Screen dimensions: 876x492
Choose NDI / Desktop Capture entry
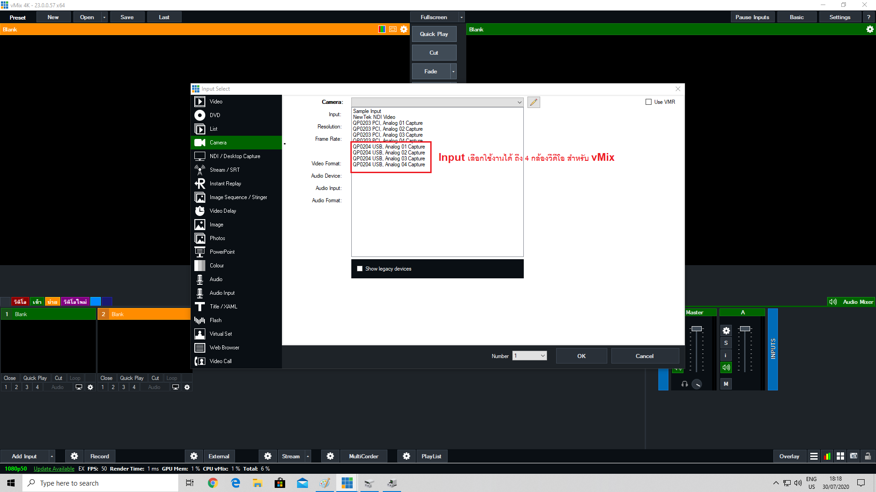click(x=235, y=156)
